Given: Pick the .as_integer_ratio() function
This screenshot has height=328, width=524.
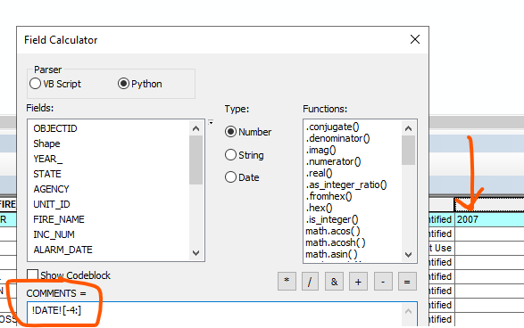Looking at the screenshot, I should click(x=345, y=184).
